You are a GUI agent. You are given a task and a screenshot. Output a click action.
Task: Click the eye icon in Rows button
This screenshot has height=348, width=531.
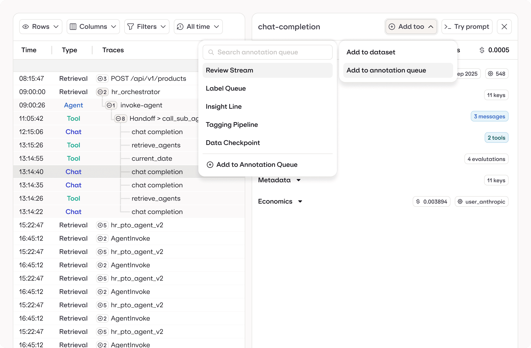26,27
